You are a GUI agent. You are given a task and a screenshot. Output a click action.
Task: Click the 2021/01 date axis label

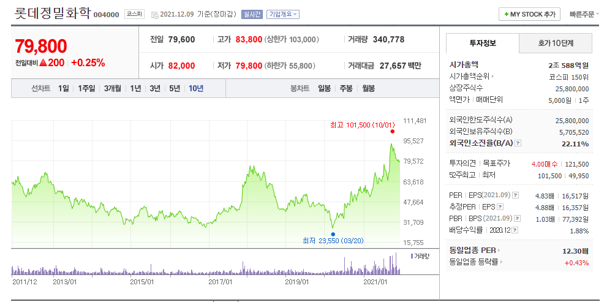click(x=375, y=282)
